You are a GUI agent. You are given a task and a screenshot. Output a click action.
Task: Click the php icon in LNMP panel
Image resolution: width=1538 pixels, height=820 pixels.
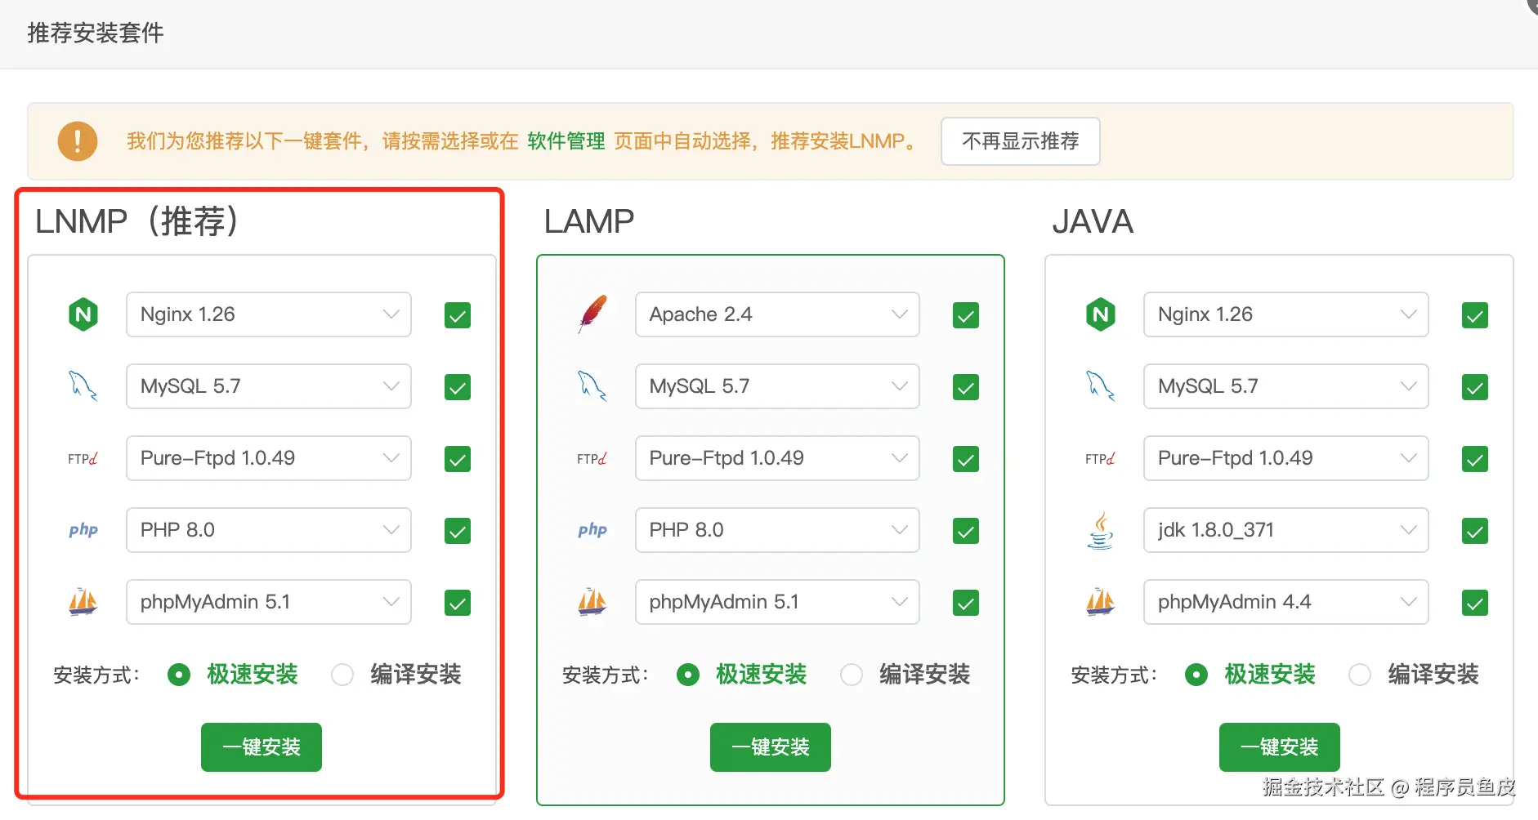pyautogui.click(x=83, y=530)
